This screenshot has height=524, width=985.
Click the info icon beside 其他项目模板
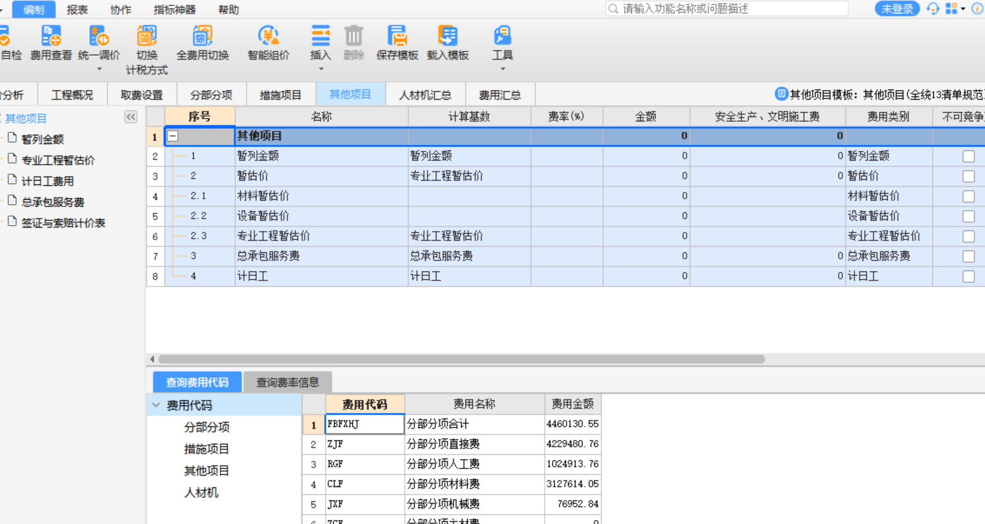[782, 93]
